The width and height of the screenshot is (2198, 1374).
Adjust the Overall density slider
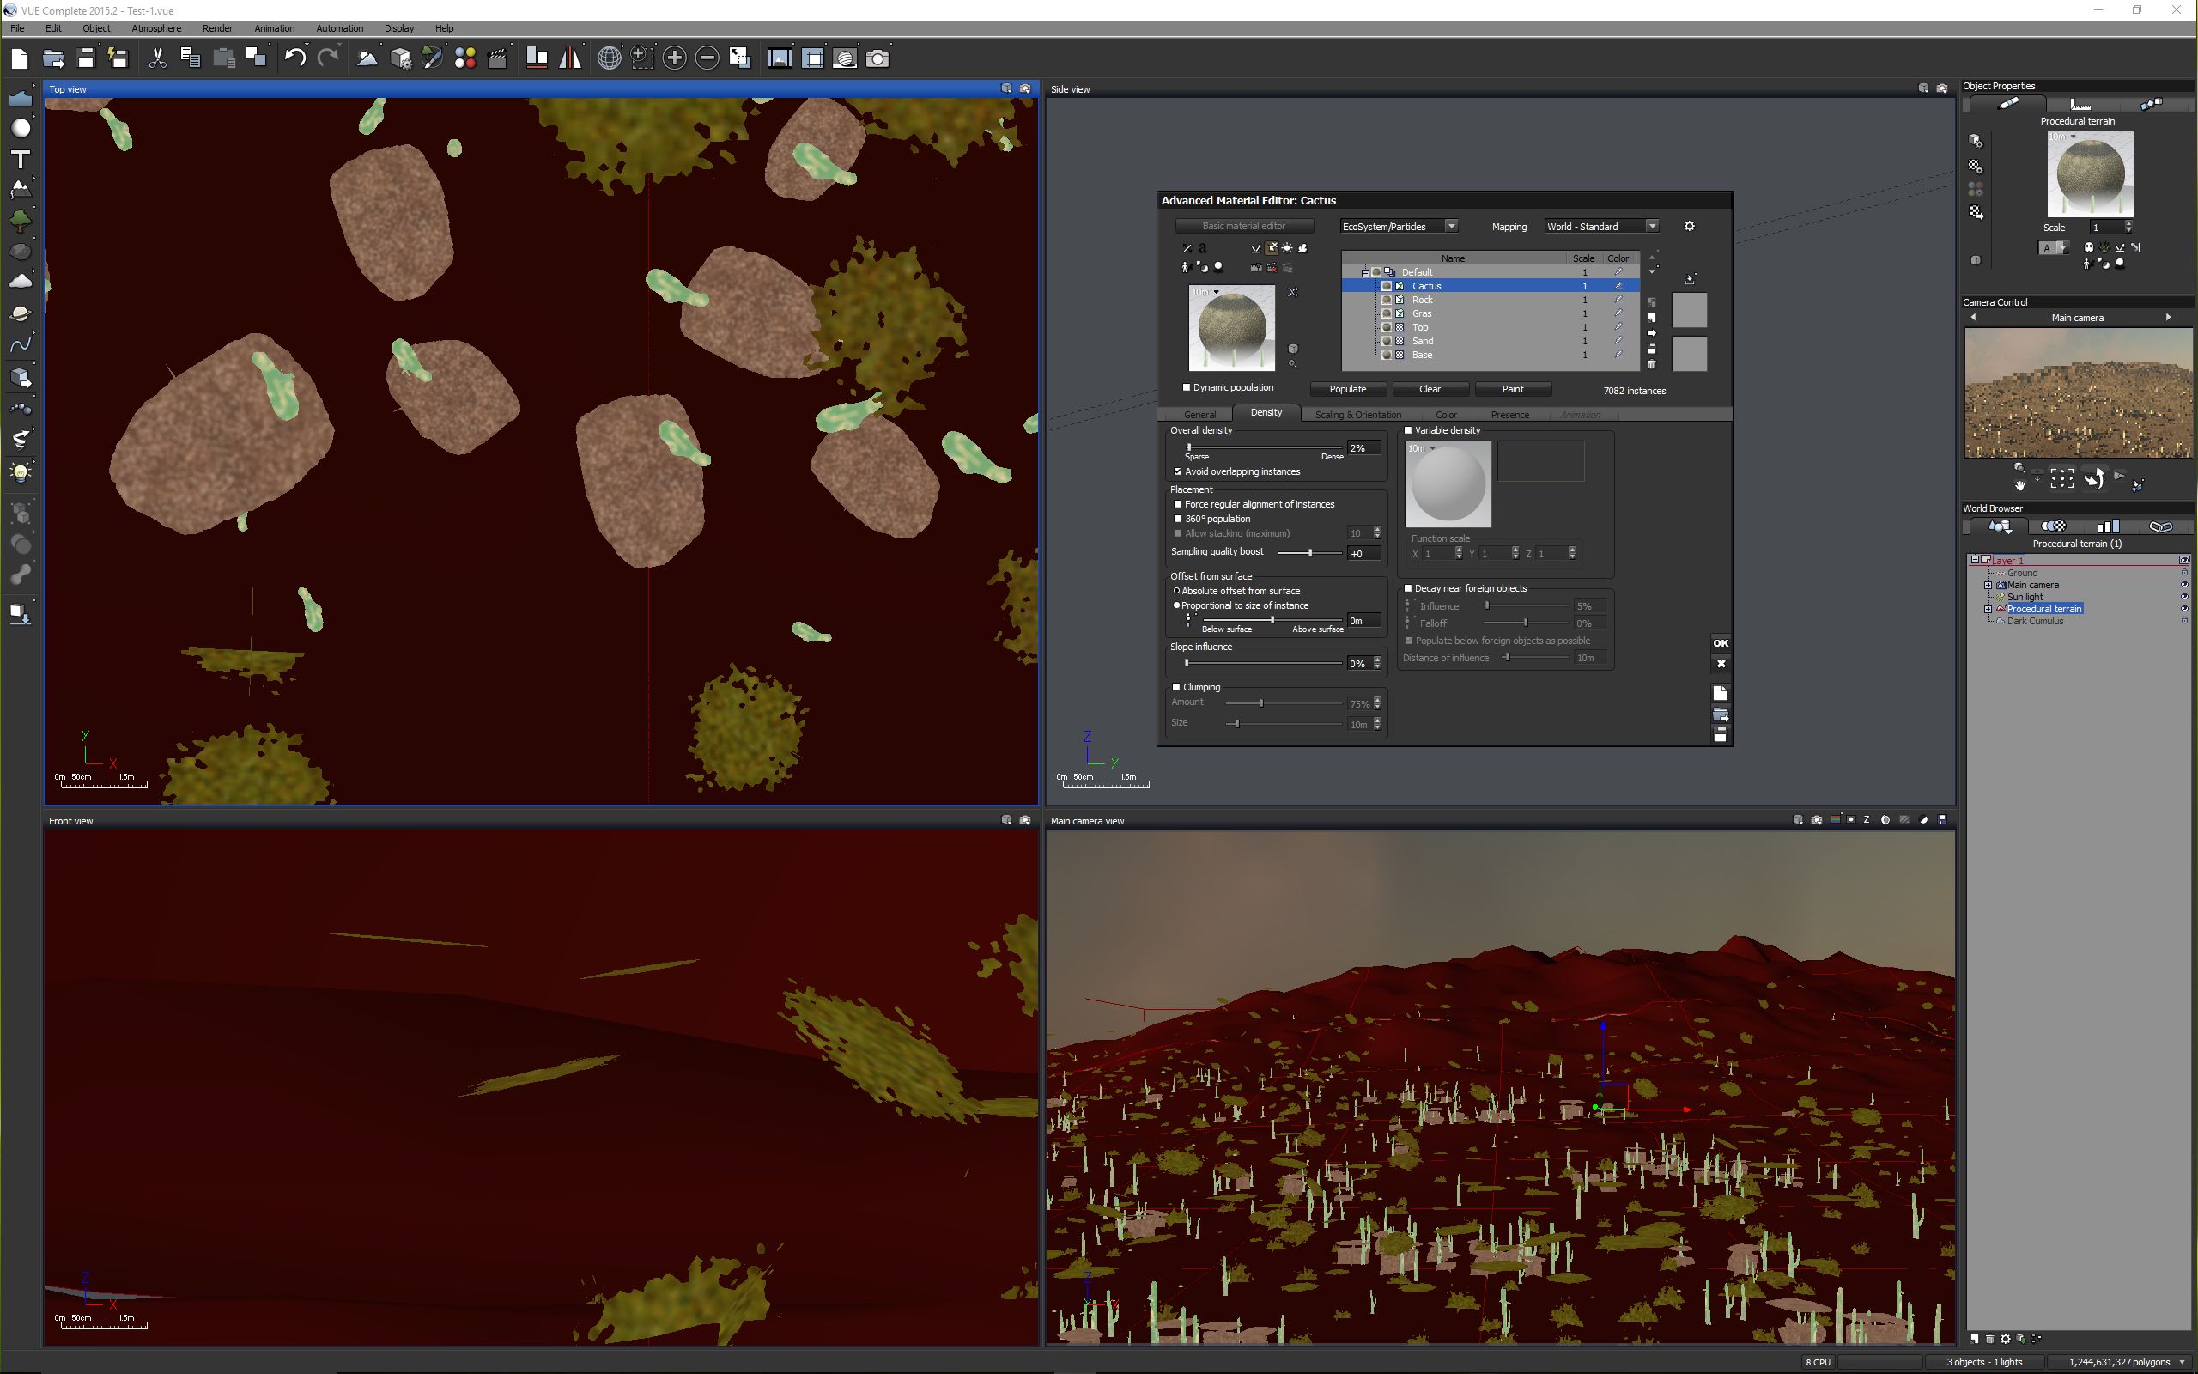coord(1189,447)
